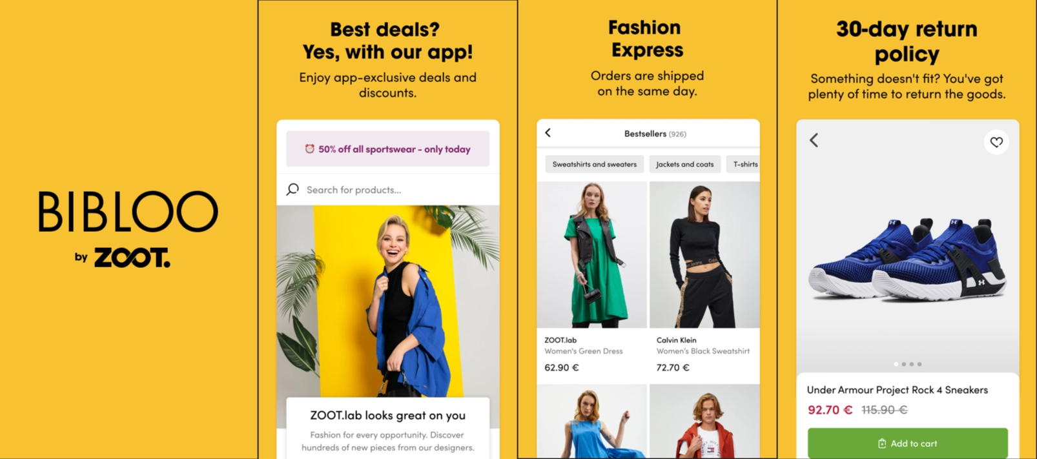Open the Women's Green Dress product image
The height and width of the screenshot is (459, 1037).
(x=592, y=255)
